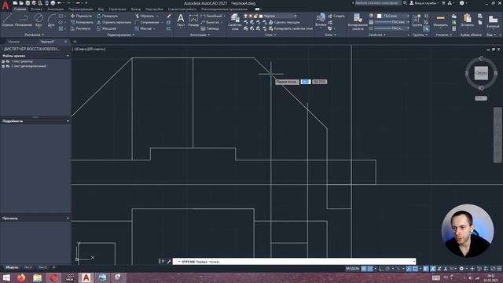Click the Массив (Array) tool
503x283 pixels.
tap(143, 28)
